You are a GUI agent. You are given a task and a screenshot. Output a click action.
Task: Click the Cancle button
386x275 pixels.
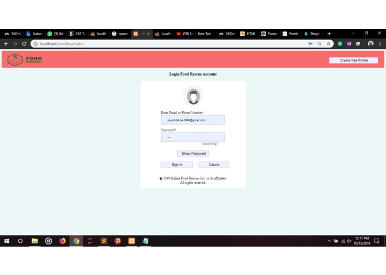click(x=213, y=165)
